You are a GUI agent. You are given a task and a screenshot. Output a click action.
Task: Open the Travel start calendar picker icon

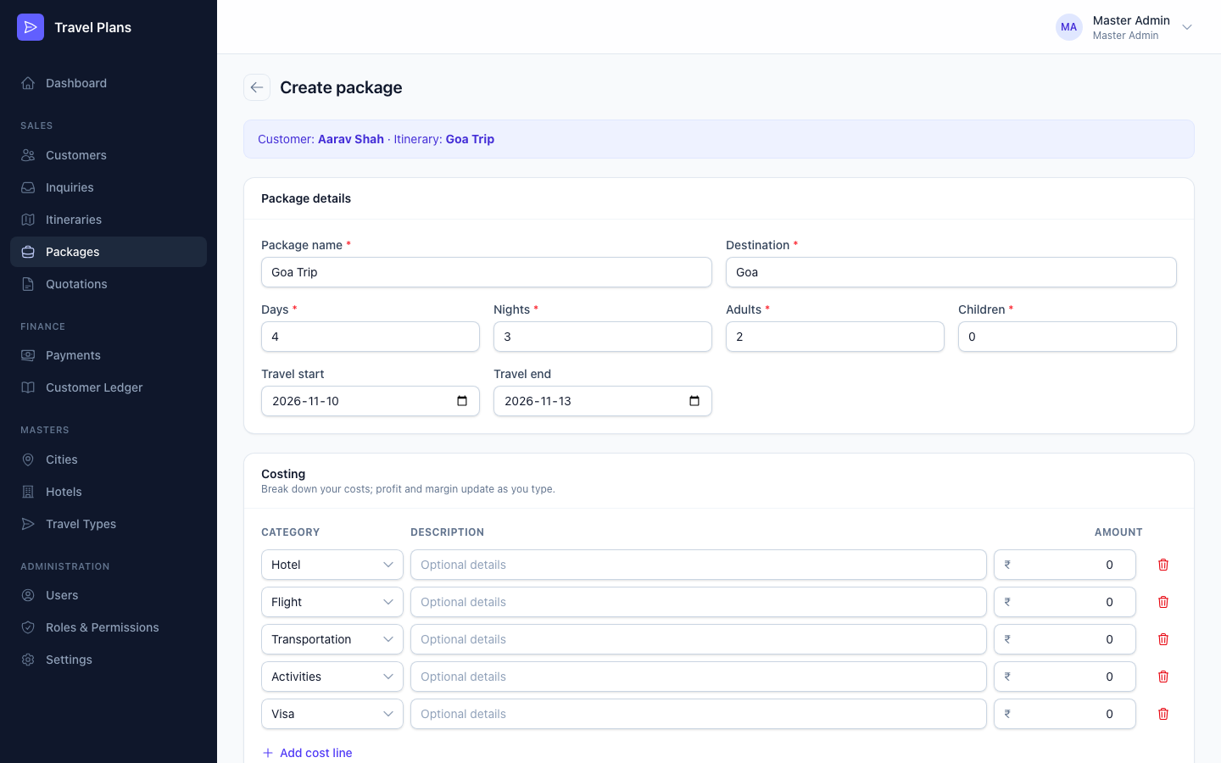(x=462, y=401)
